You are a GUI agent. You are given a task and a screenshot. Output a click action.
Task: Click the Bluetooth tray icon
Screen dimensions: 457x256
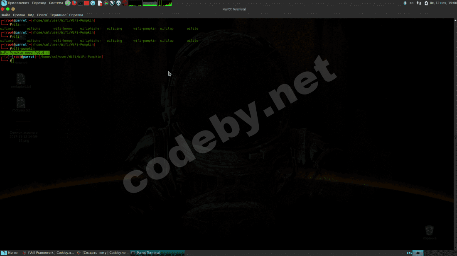(x=405, y=3)
